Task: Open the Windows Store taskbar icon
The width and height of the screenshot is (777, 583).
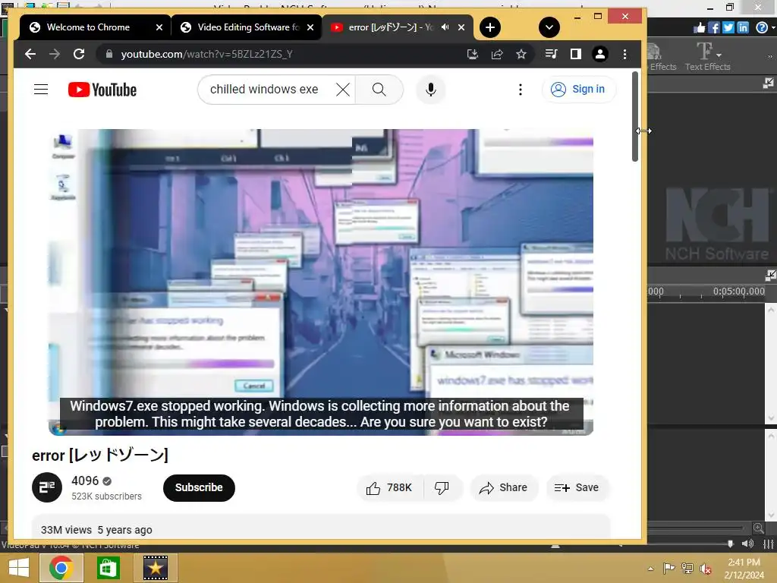Action: (108, 568)
